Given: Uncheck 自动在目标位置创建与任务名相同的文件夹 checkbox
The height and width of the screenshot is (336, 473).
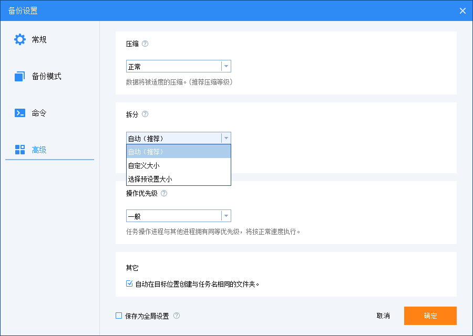Looking at the screenshot, I should (129, 283).
